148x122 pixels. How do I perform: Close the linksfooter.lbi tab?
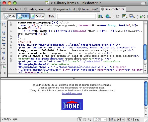[x=103, y=9]
